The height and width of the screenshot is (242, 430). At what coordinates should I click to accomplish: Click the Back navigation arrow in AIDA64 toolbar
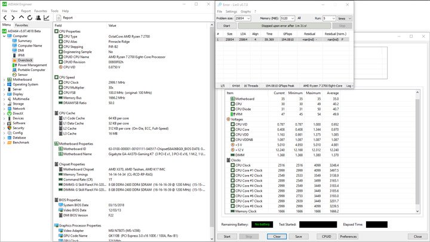click(x=5, y=18)
